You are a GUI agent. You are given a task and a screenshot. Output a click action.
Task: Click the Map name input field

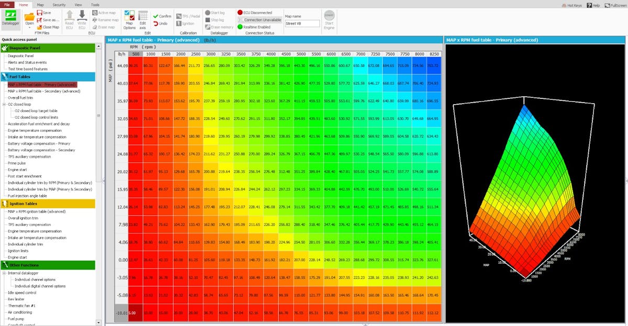(x=302, y=24)
